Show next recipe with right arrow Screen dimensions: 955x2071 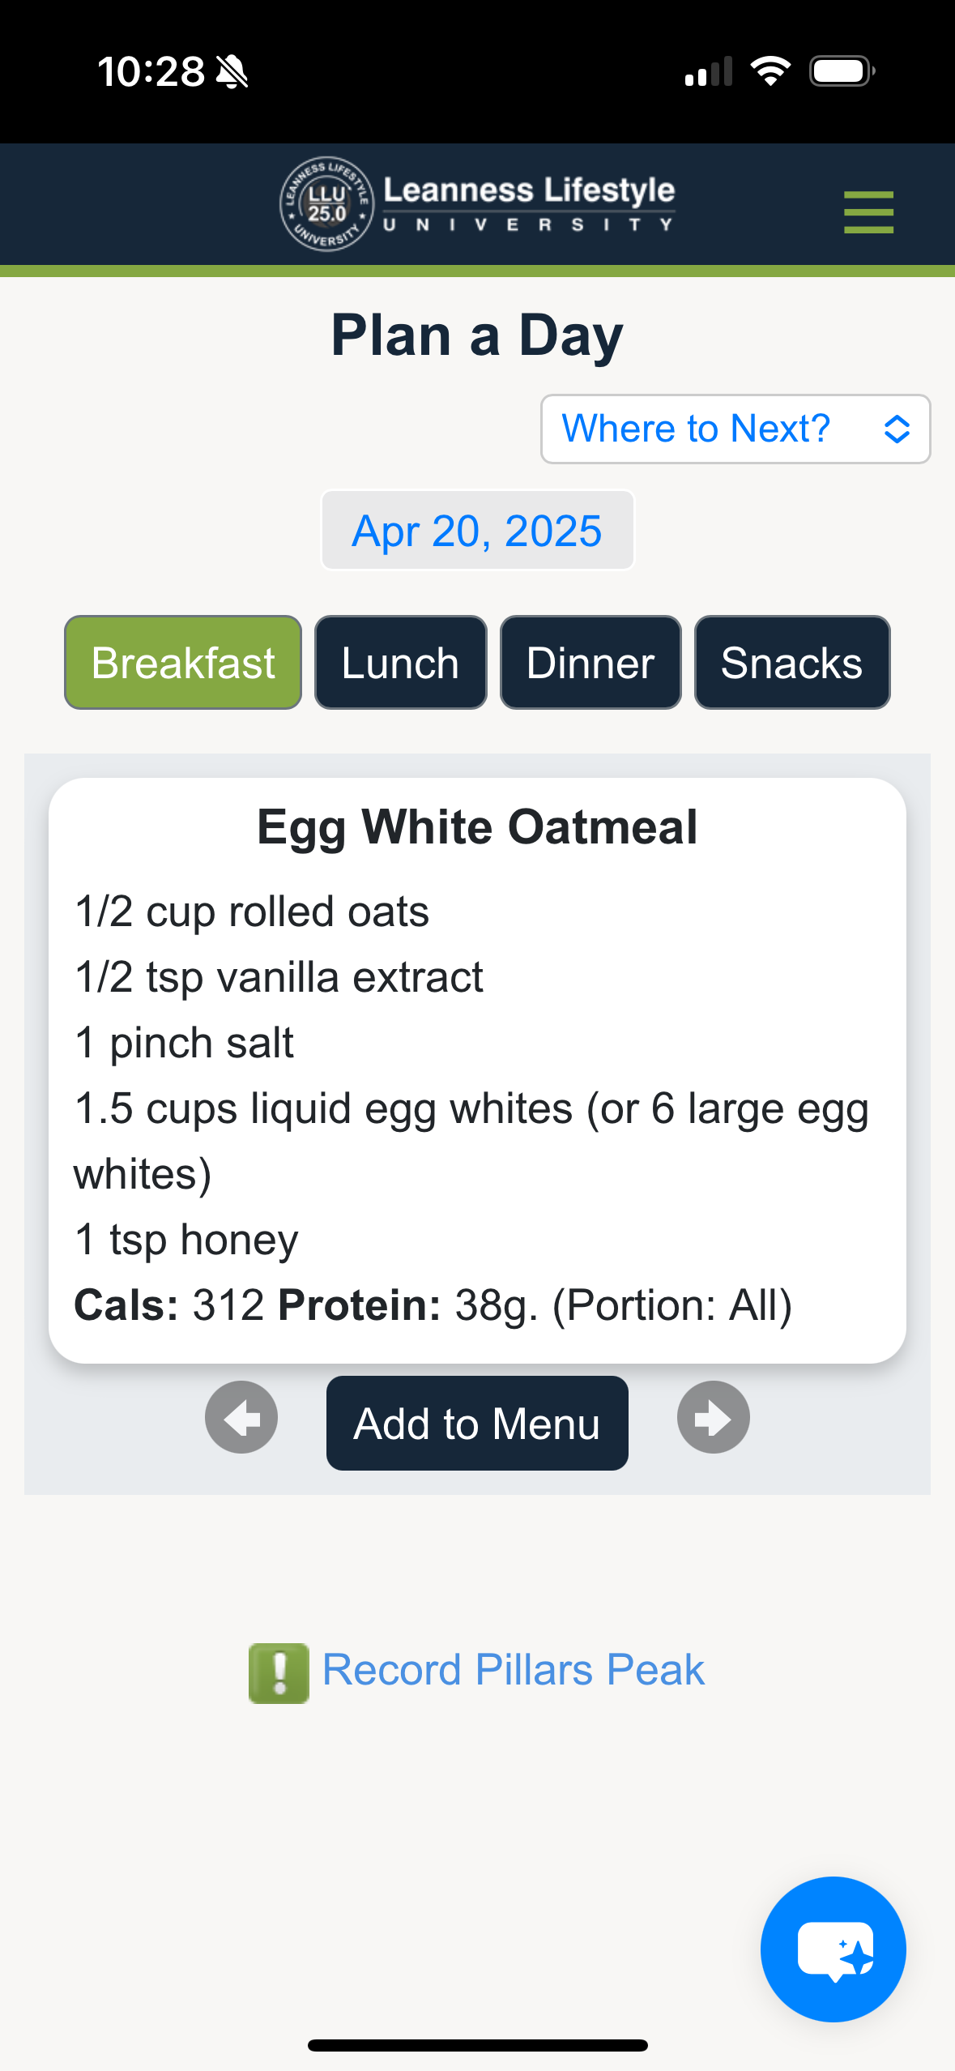(714, 1417)
